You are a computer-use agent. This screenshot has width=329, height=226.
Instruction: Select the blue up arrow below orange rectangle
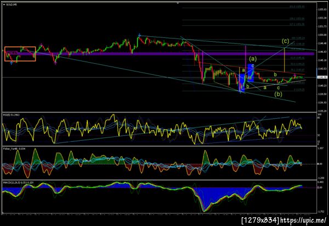click(x=12, y=63)
